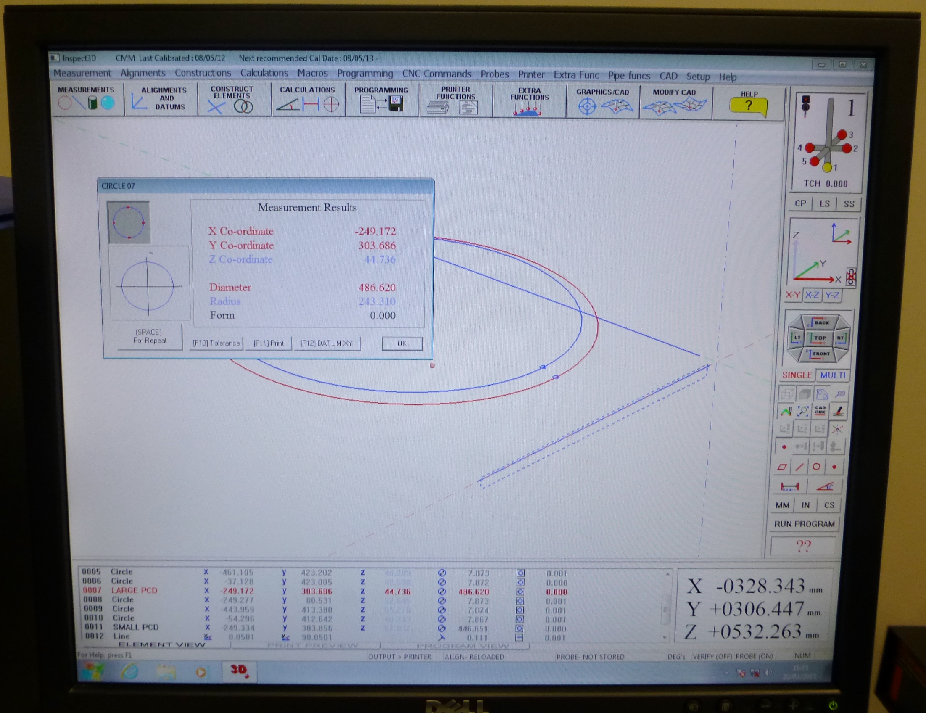
Task: Open the Constructions menu
Action: (x=203, y=73)
